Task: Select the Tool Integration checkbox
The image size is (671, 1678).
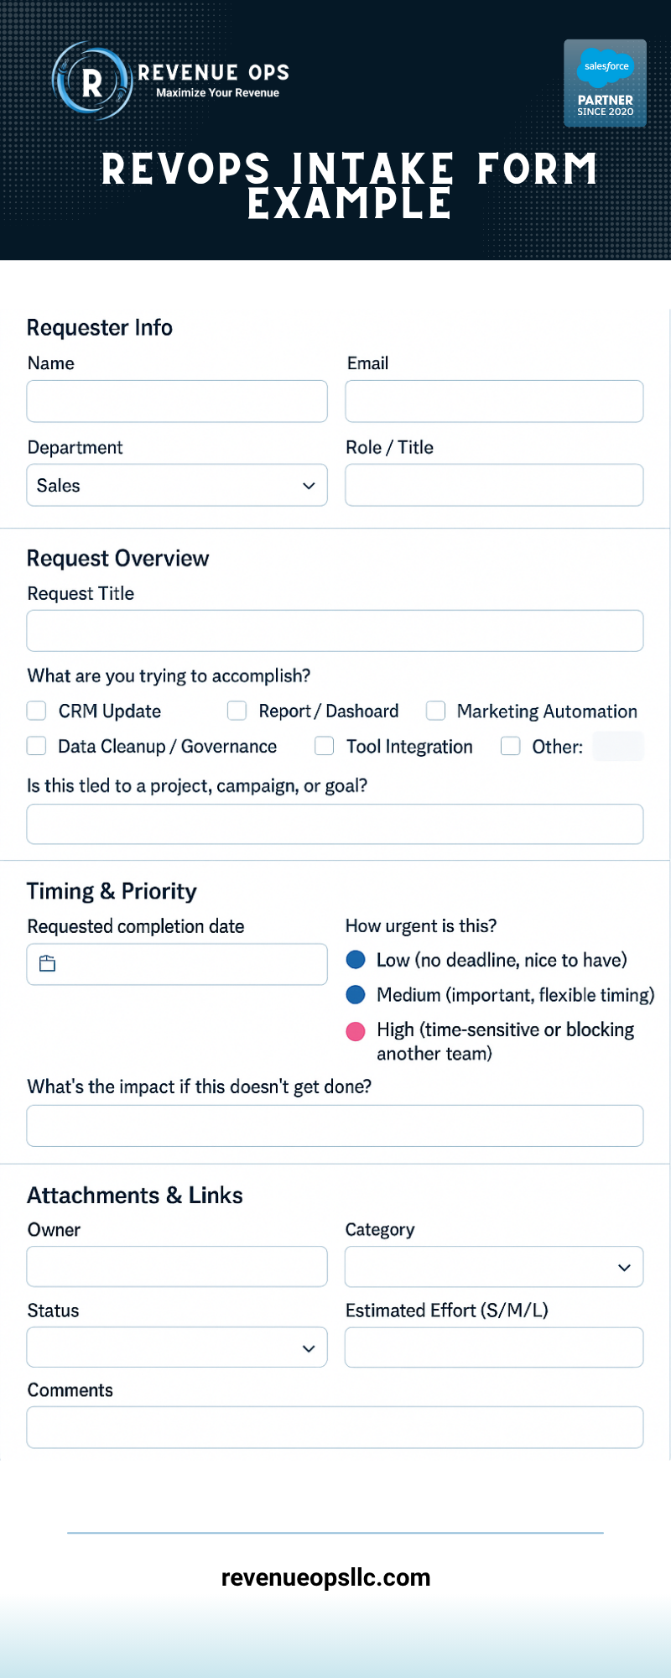Action: (325, 746)
